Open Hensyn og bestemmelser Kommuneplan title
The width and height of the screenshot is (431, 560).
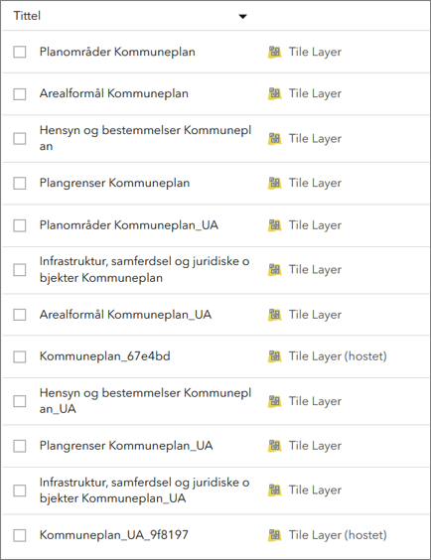(145, 138)
